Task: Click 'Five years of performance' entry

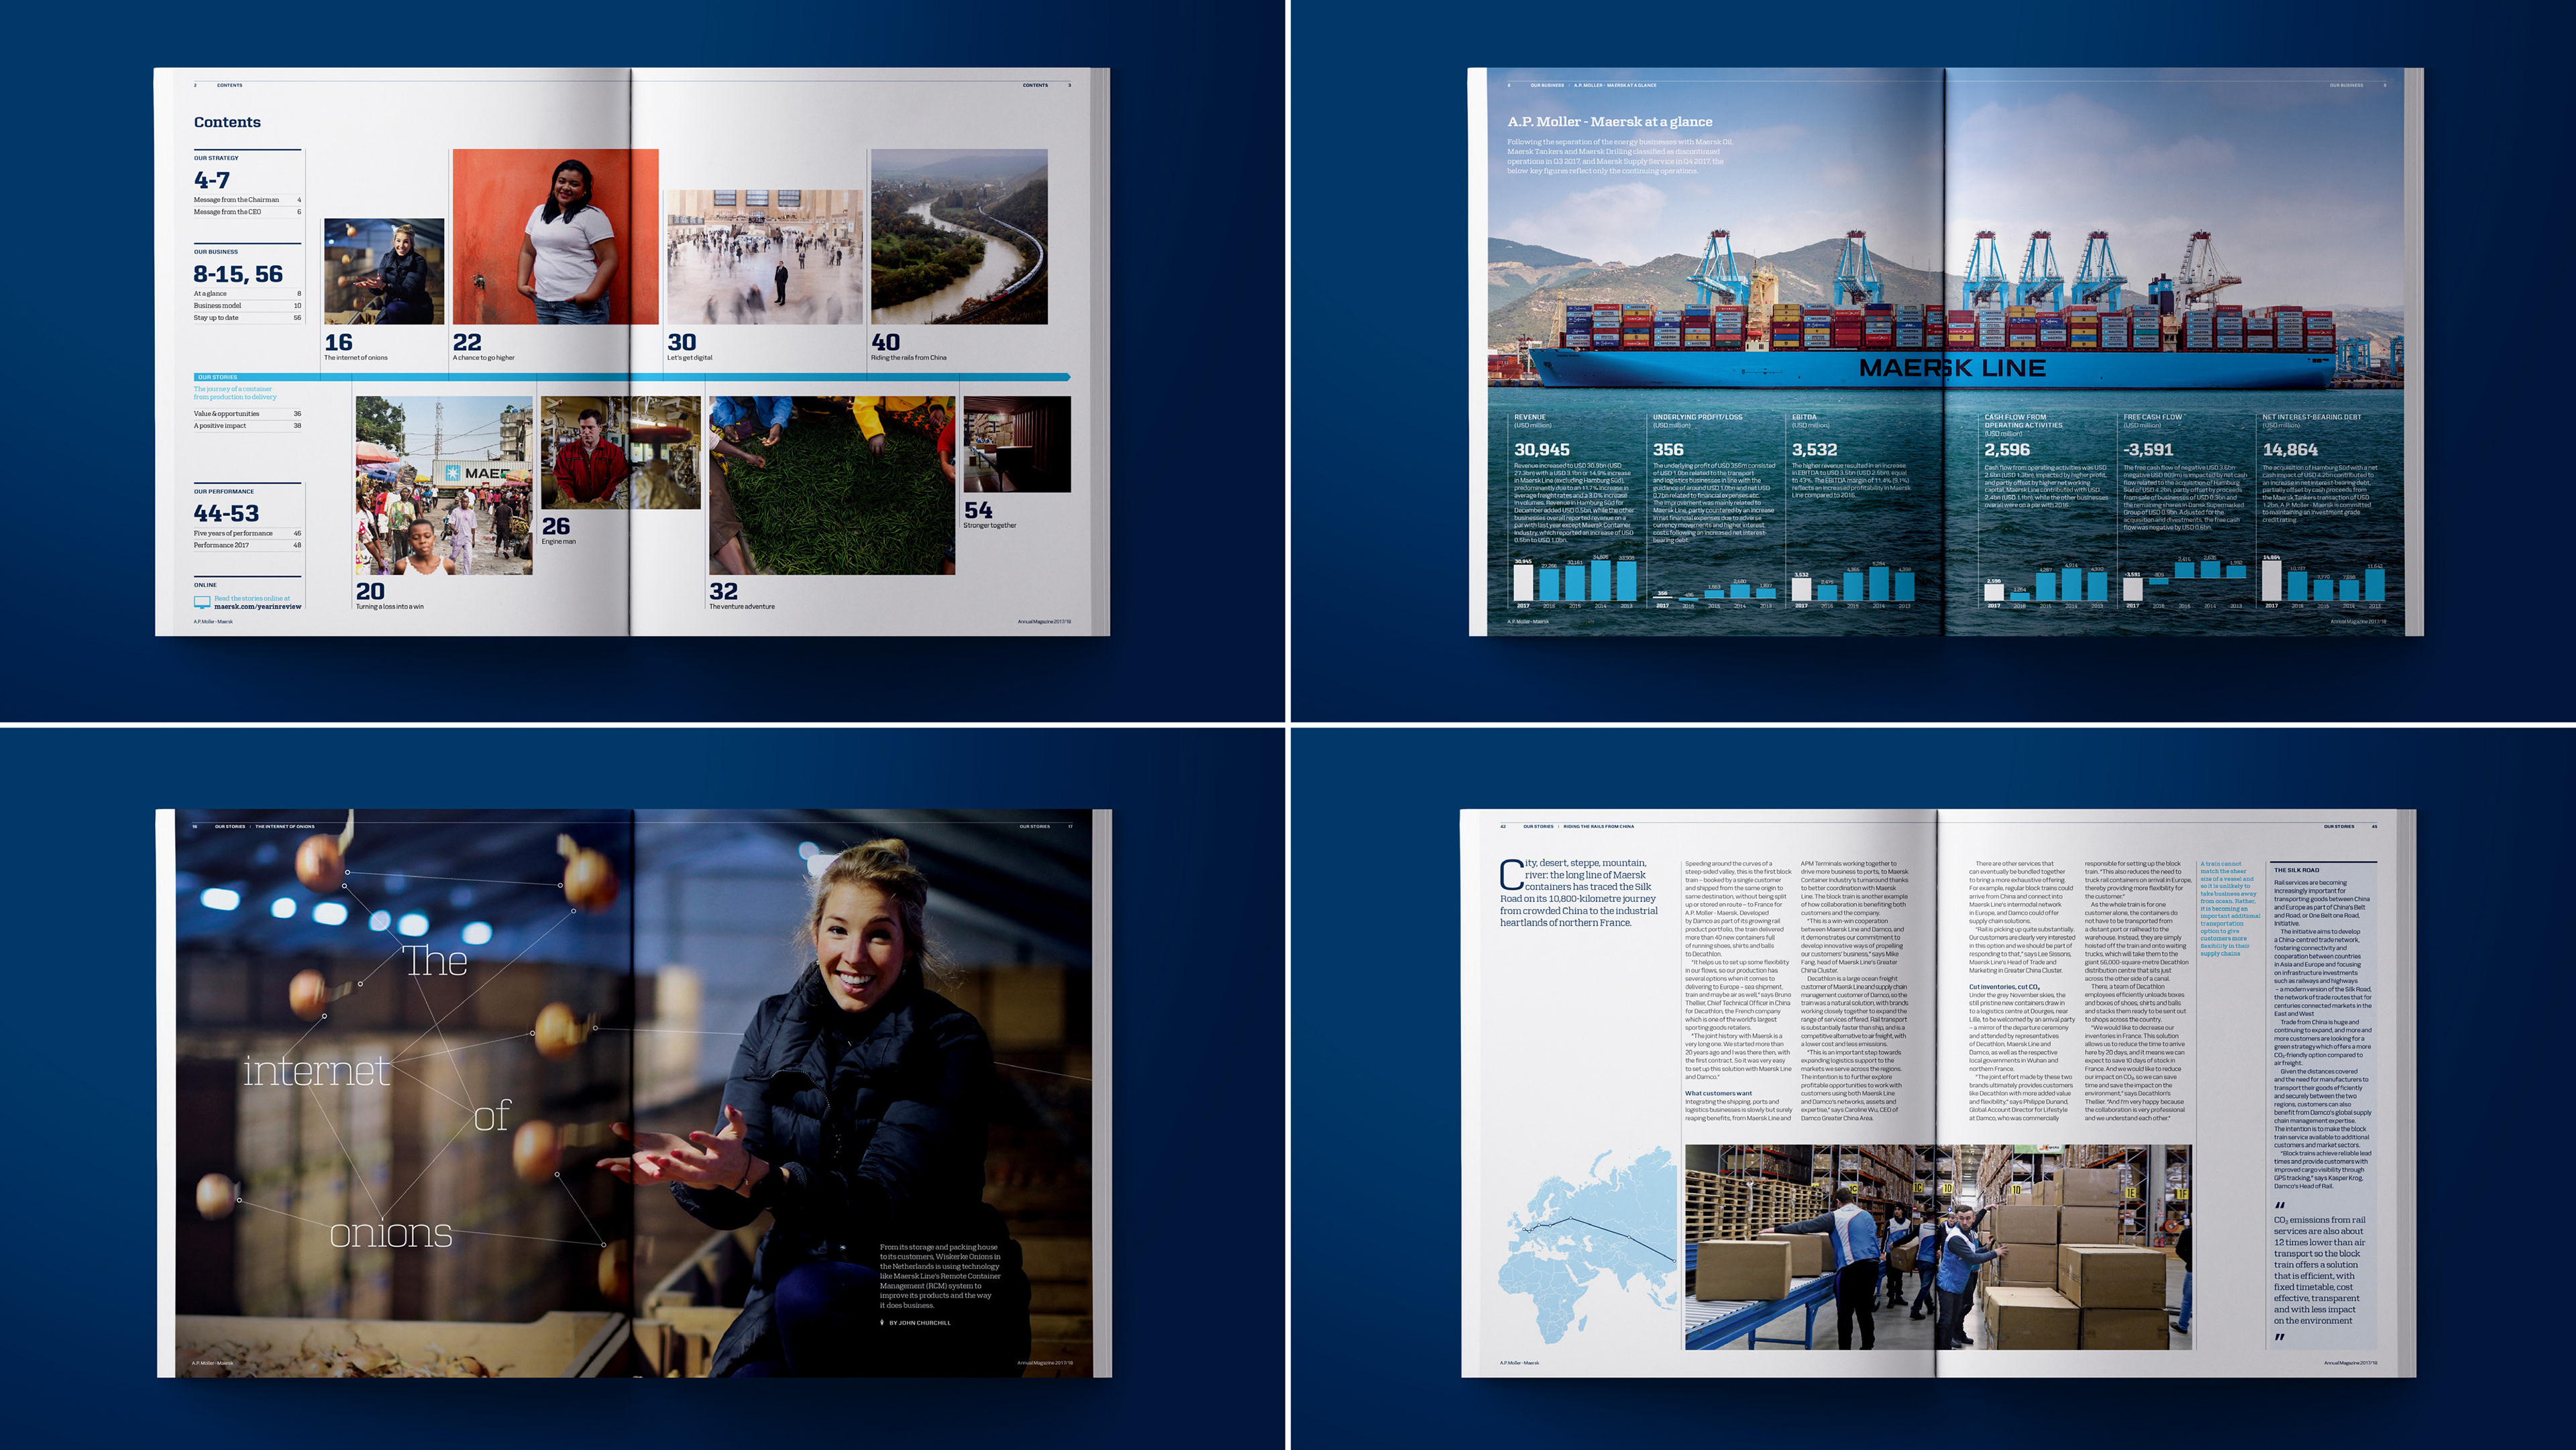Action: (247, 533)
